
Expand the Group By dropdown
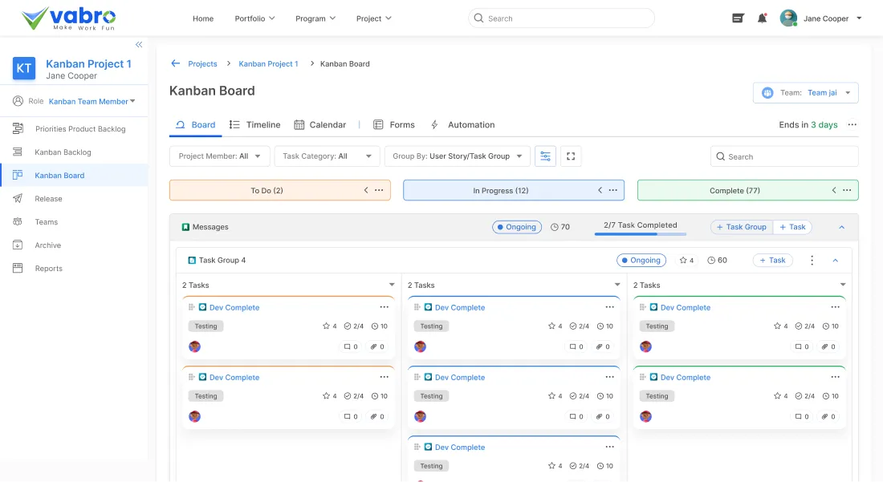pos(457,156)
